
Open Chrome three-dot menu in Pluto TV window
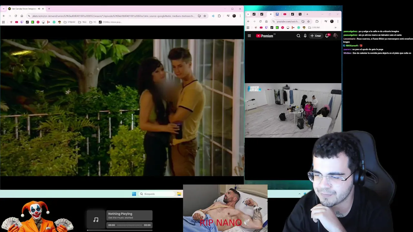click(240, 16)
